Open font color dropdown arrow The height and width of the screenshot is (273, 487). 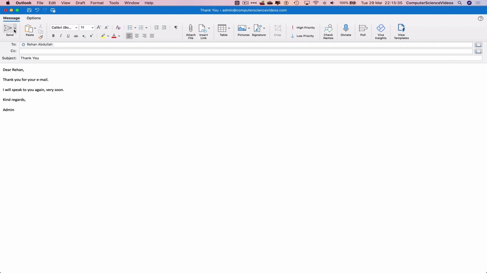(119, 36)
